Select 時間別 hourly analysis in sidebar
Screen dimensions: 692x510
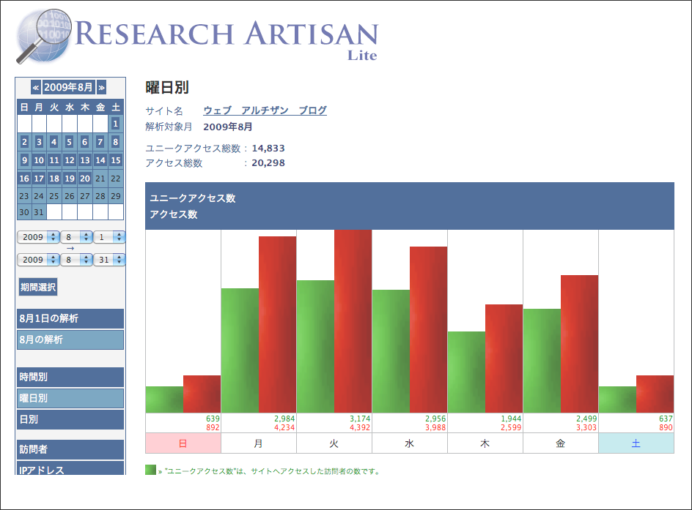point(70,377)
